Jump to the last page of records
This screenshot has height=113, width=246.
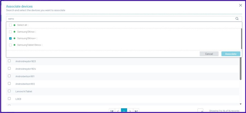(136, 111)
